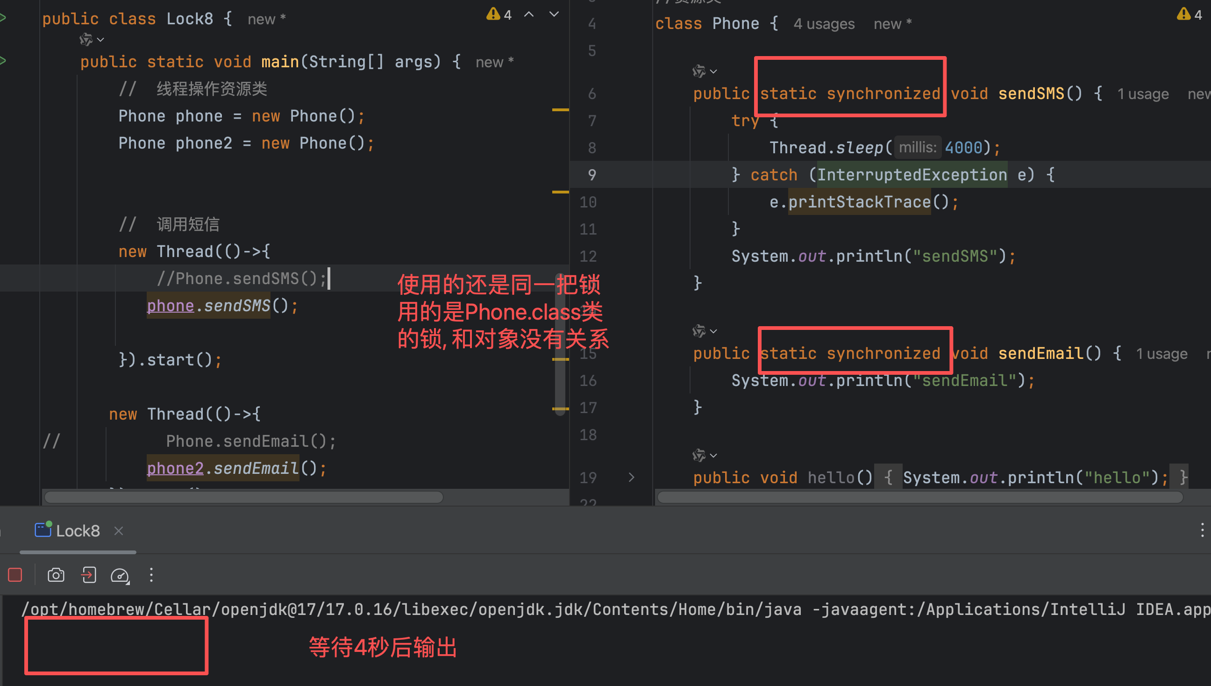Click the red Stop process button

click(x=15, y=575)
